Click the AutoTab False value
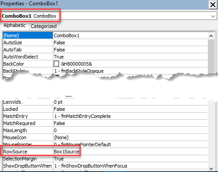This screenshot has width=218, height=172. [x=130, y=50]
